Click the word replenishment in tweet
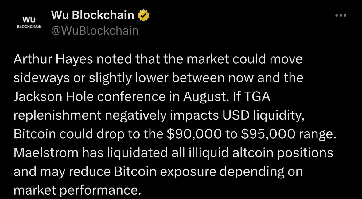 coord(57,116)
